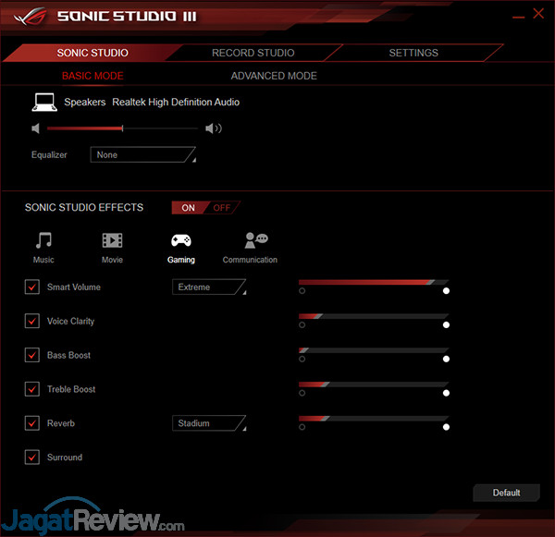Viewport: 555px width, 537px height.
Task: Turn Sonic Studio Effects ON
Action: pyautogui.click(x=189, y=208)
